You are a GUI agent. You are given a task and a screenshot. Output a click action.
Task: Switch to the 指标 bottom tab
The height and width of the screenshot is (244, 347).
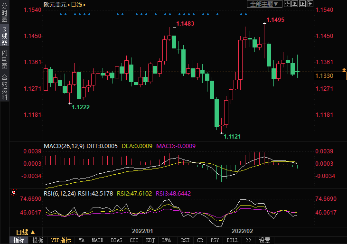click(x=19, y=240)
